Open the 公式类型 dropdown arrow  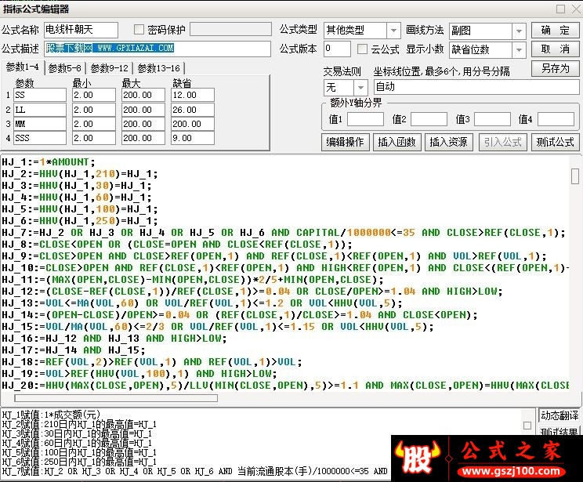pyautogui.click(x=393, y=31)
